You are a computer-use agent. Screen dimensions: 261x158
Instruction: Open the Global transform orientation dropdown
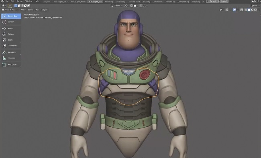point(116,6)
